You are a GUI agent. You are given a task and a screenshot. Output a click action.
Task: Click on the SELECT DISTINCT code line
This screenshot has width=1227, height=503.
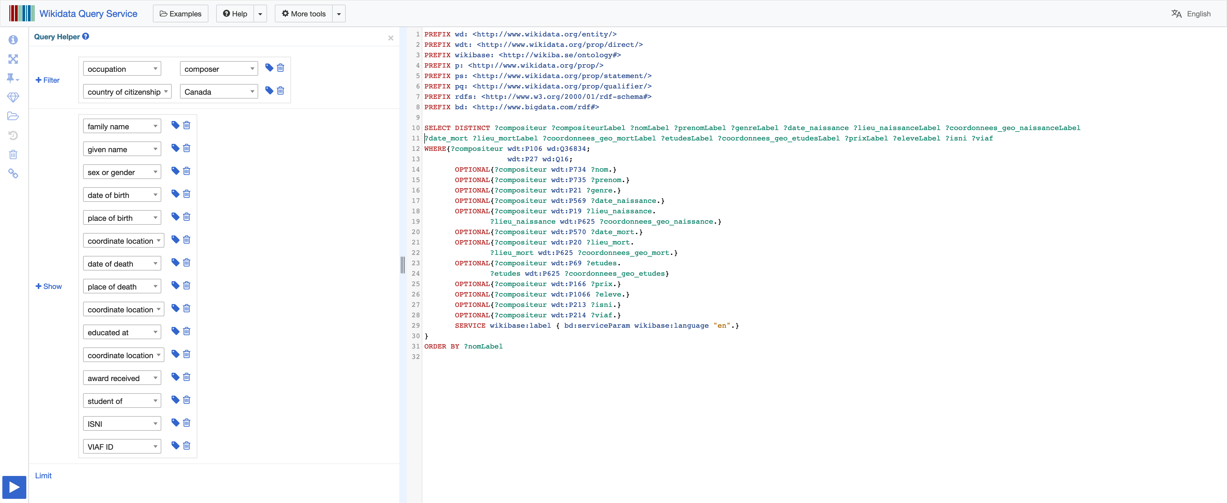[752, 128]
